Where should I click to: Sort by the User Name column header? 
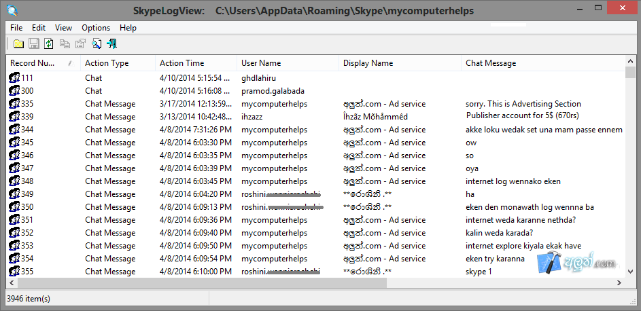pos(288,63)
